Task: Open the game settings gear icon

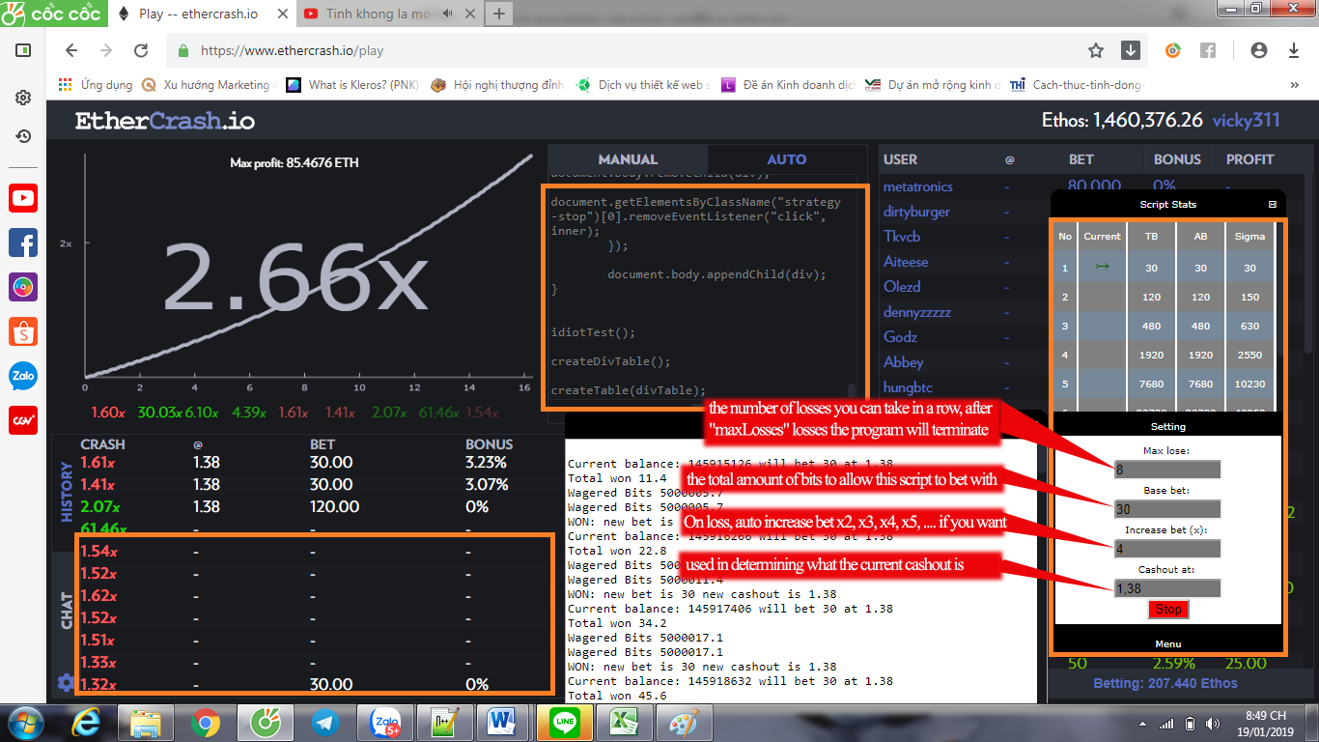Action: click(x=66, y=683)
